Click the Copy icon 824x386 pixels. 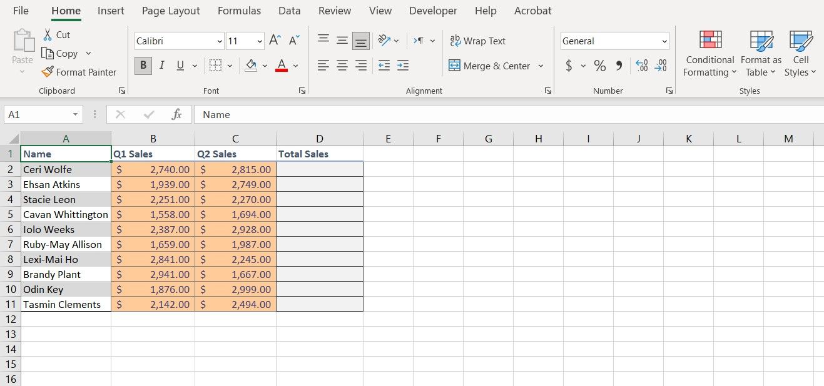[x=48, y=53]
